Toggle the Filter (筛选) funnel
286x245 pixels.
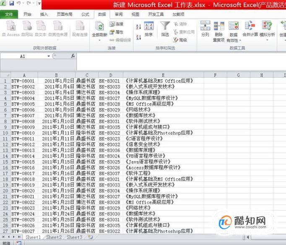click(x=165, y=29)
